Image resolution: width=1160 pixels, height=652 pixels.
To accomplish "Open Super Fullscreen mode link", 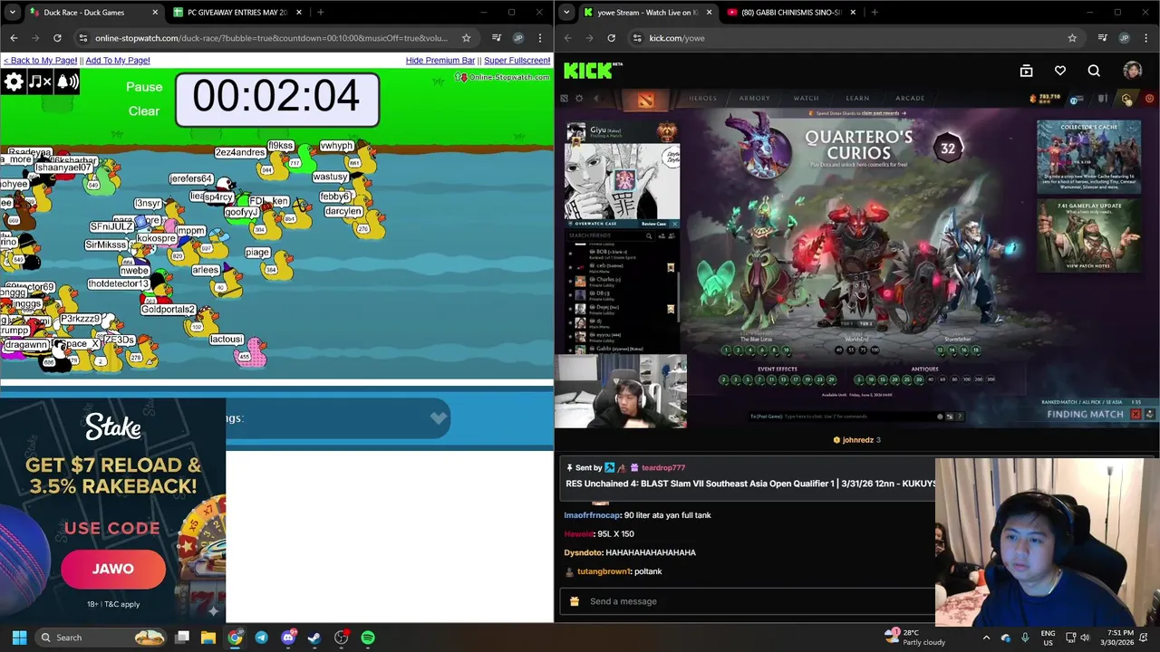I will (517, 61).
